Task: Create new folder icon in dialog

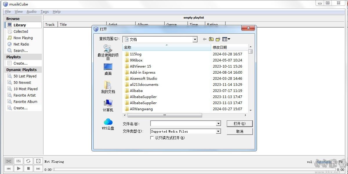Action: tap(218, 39)
